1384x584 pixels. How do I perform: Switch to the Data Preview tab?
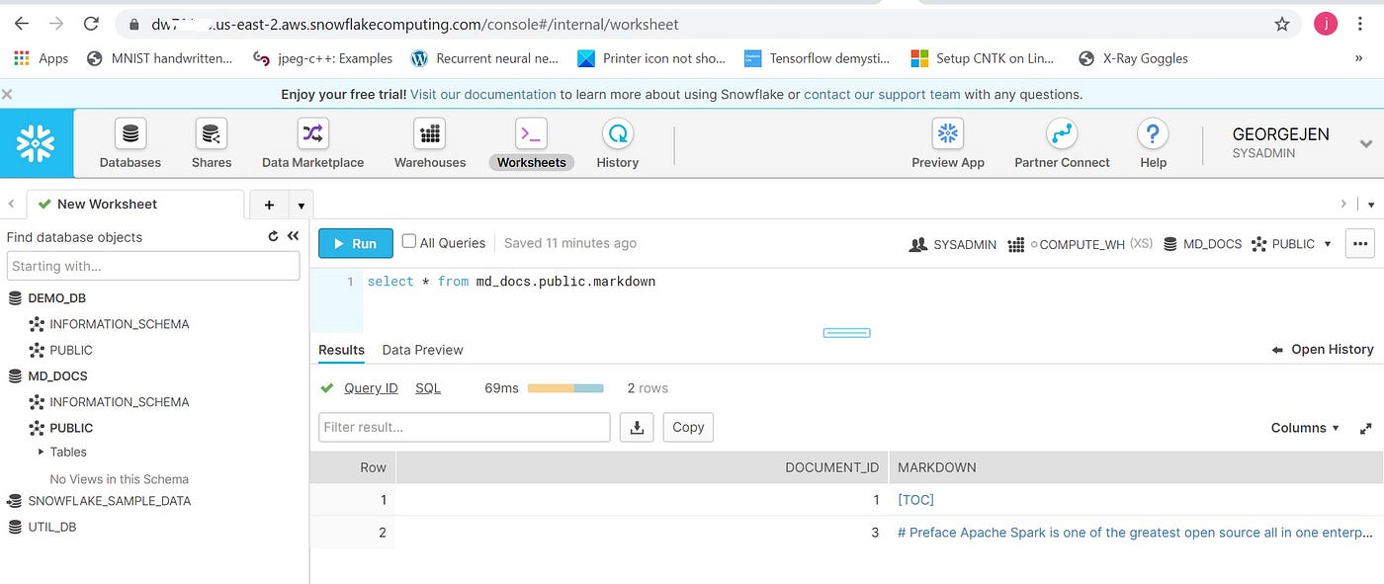[x=422, y=350]
